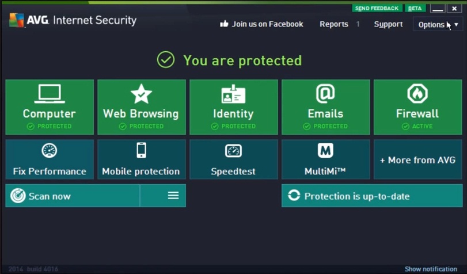Image resolution: width=467 pixels, height=274 pixels.
Task: Click the BETA badge button
Action: [415, 8]
